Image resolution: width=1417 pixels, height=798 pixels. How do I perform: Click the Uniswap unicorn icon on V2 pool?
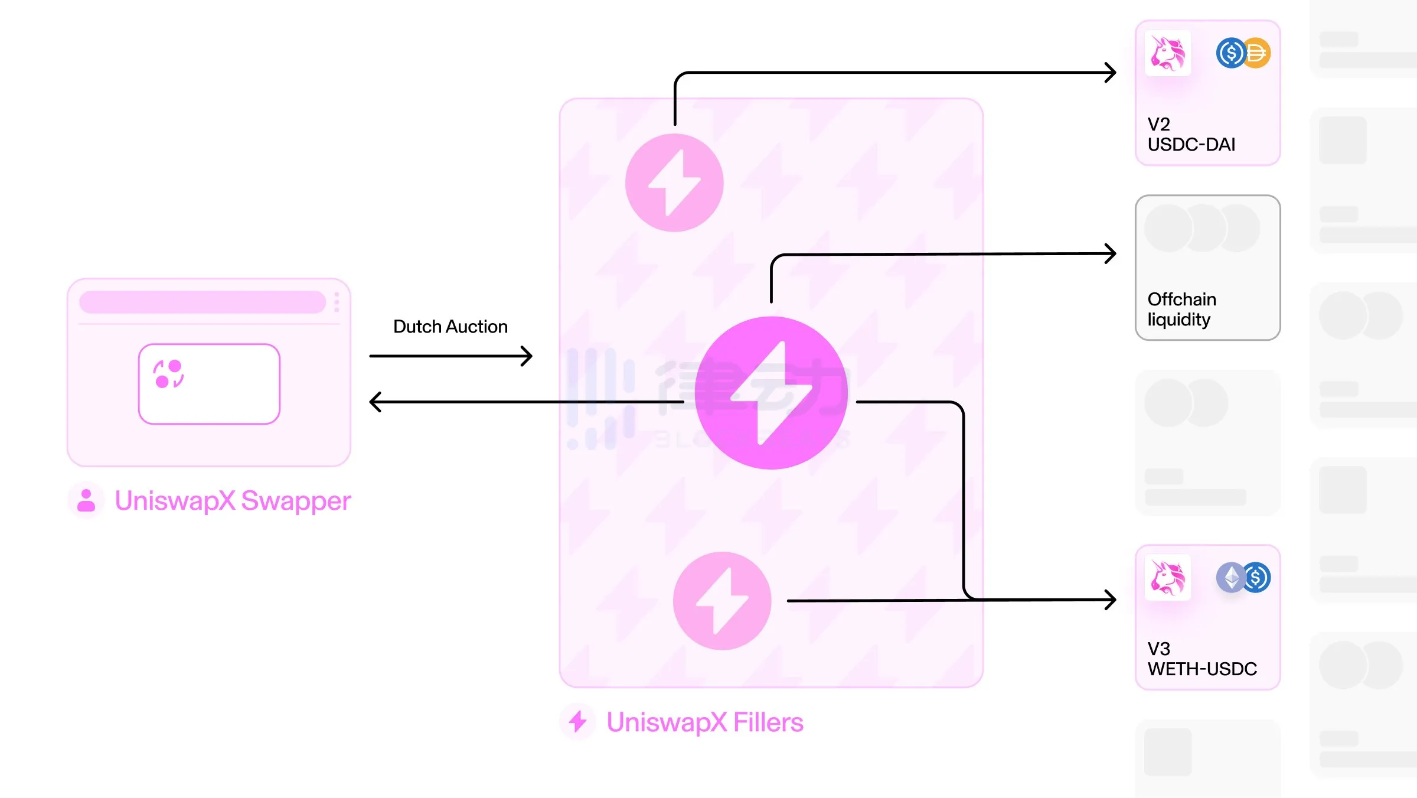pyautogui.click(x=1167, y=54)
